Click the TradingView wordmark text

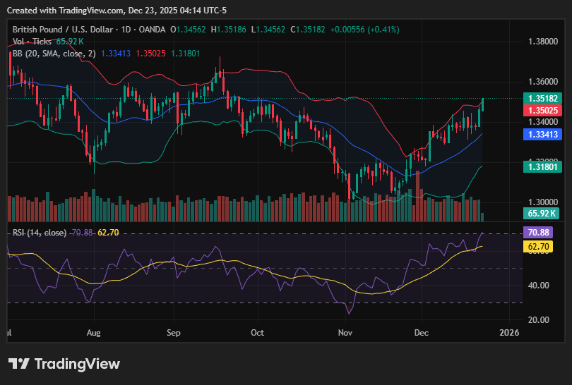tap(77, 364)
